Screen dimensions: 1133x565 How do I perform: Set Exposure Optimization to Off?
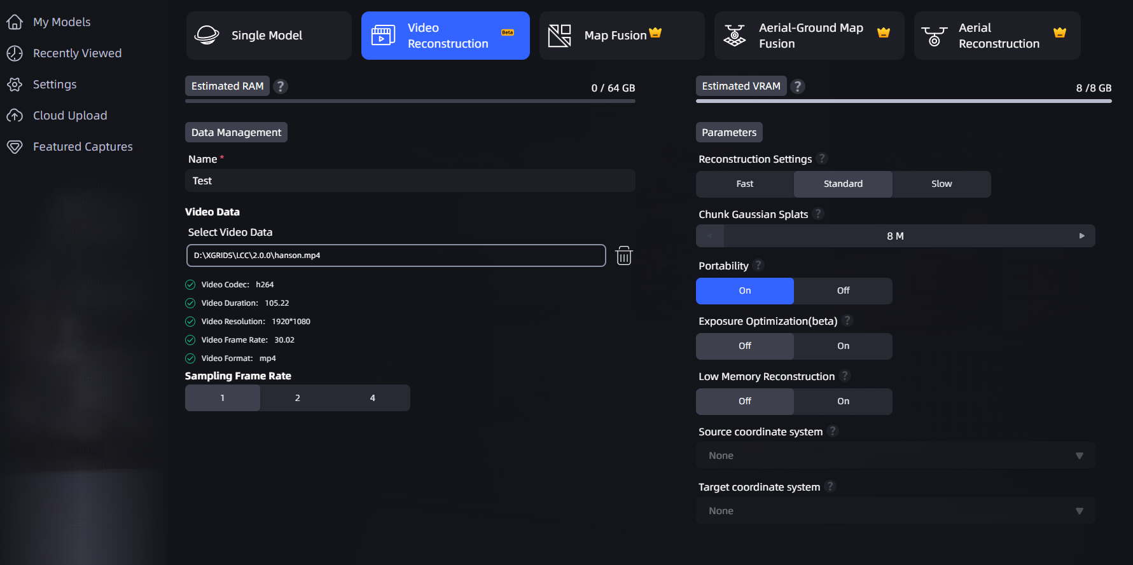click(745, 346)
